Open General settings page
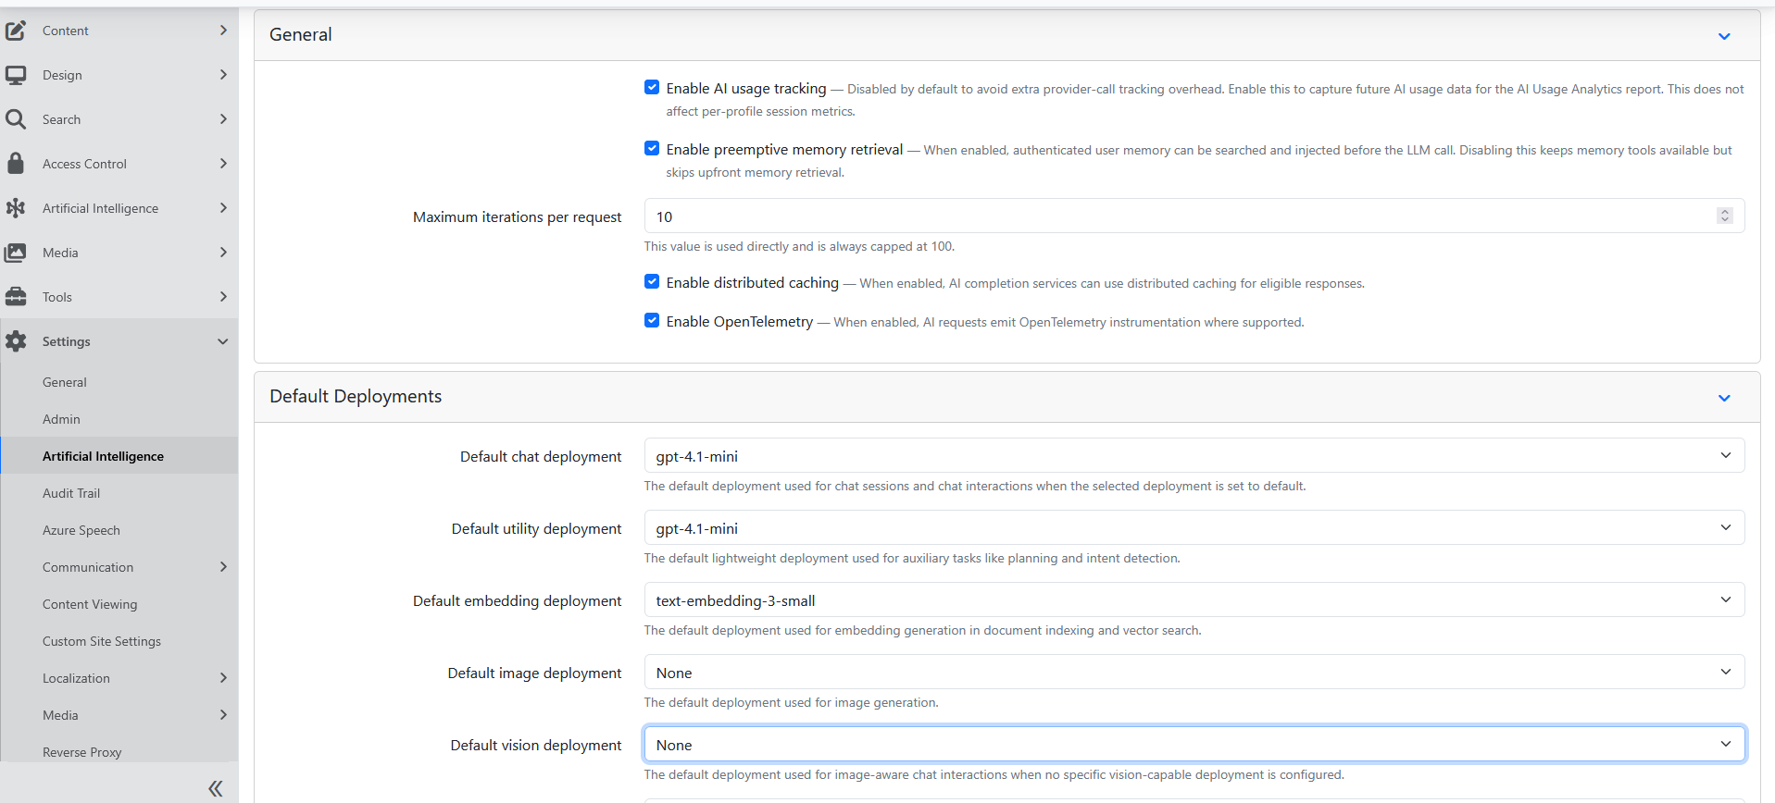Screen dimensions: 1775x803 pyautogui.click(x=65, y=382)
